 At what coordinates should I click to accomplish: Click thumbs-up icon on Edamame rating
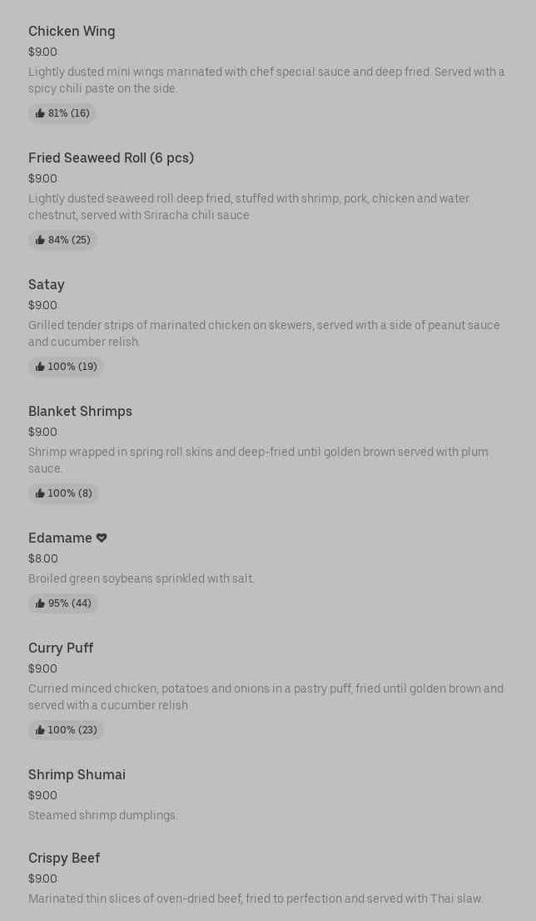[40, 603]
